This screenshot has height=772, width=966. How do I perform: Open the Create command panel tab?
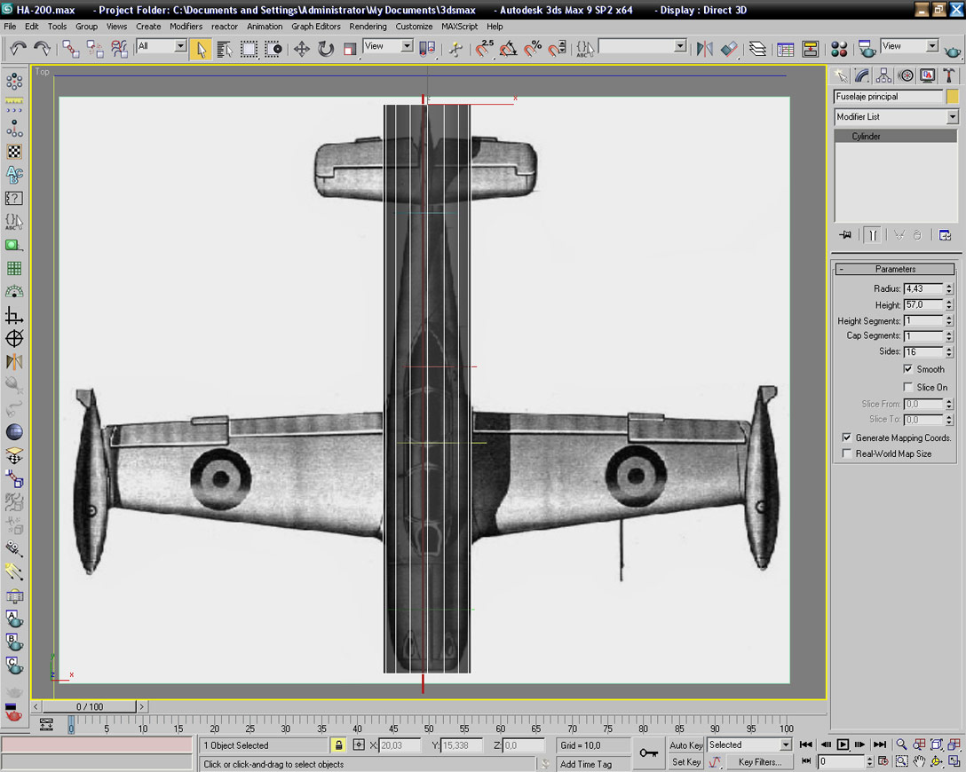point(840,75)
